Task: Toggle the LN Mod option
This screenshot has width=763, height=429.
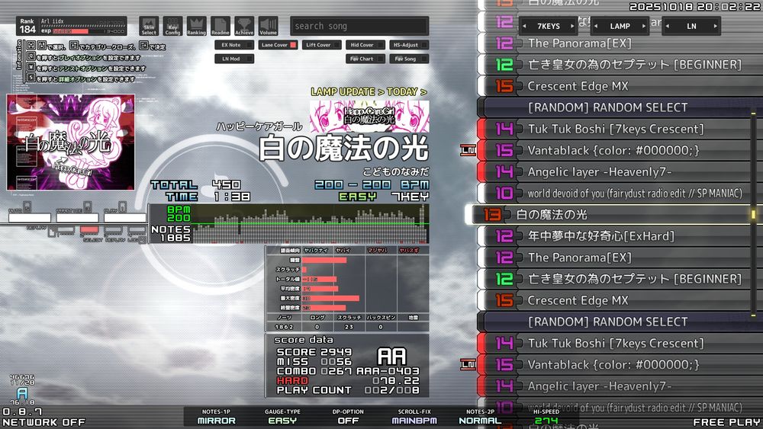Action: click(234, 59)
